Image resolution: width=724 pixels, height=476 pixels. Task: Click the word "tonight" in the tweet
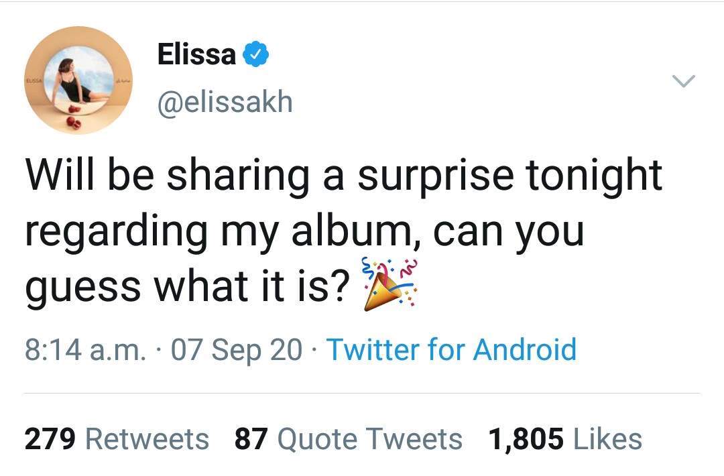(594, 177)
